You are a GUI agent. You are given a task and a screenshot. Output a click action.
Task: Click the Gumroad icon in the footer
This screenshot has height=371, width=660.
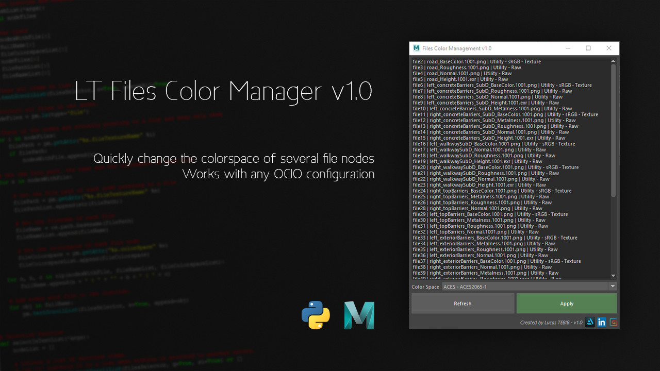point(613,322)
